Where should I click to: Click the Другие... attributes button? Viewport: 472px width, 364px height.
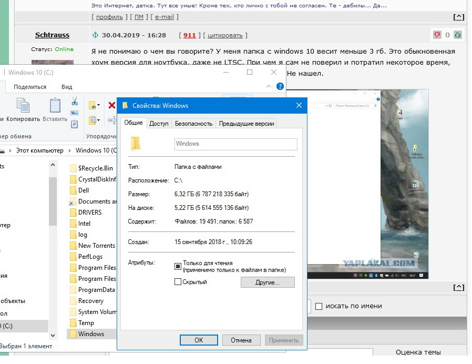[268, 282]
